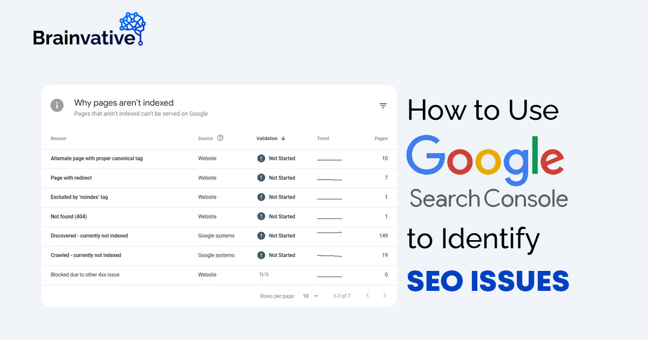Click the SEO ISSUES headline text
648x340 pixels.
point(488,281)
